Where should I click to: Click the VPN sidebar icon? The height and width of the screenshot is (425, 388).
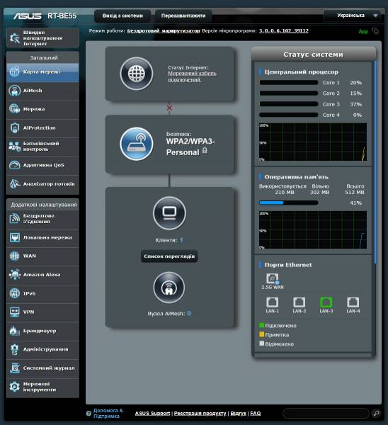point(15,312)
